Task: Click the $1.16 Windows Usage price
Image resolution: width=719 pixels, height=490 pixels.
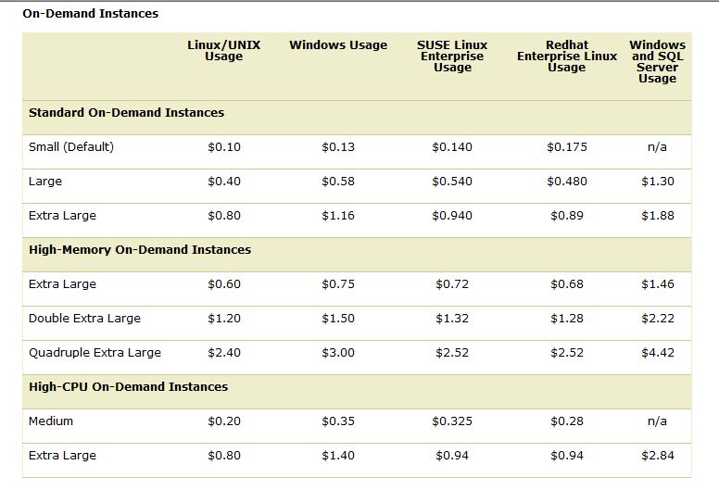Action: point(338,216)
